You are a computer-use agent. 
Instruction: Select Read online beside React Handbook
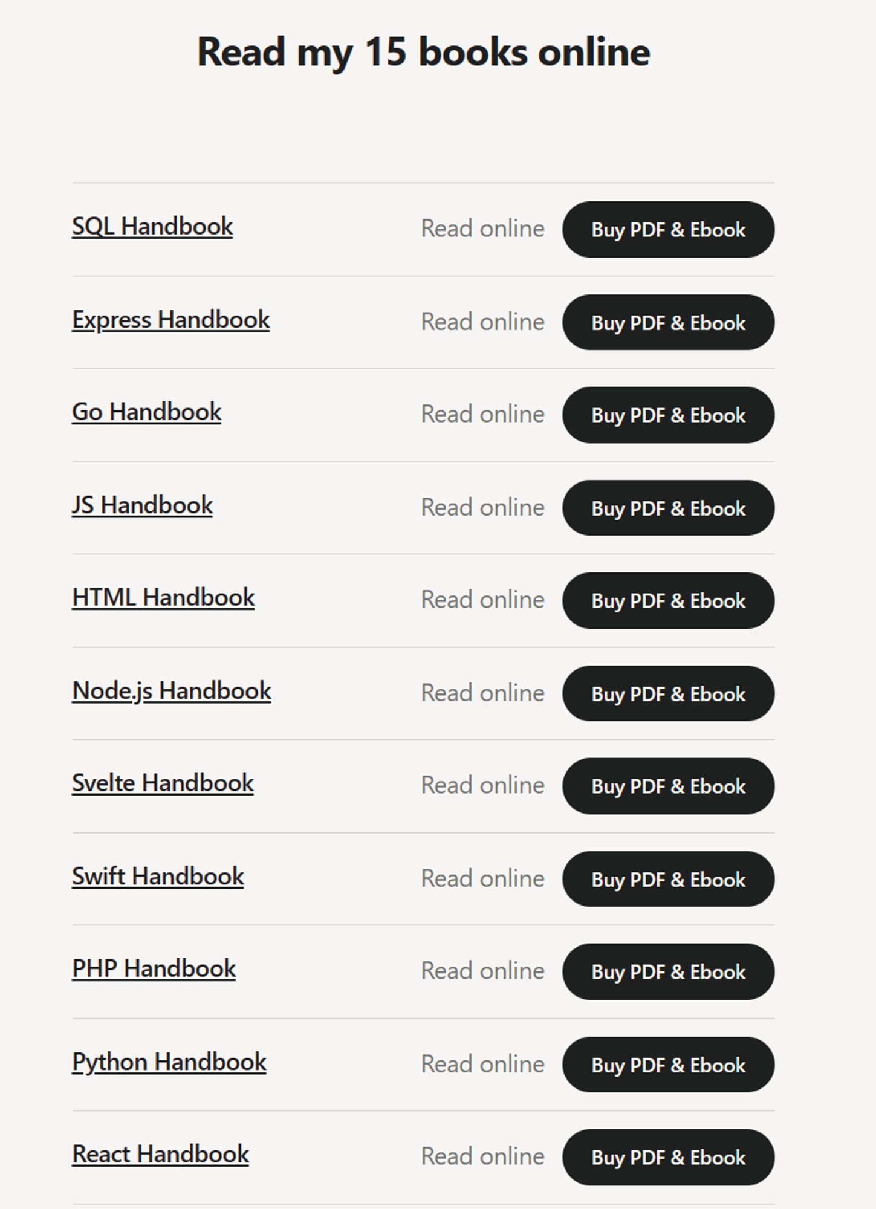point(483,1157)
